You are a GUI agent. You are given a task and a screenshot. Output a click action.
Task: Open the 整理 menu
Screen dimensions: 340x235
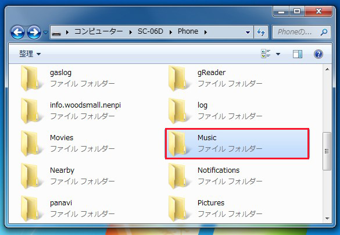point(30,54)
